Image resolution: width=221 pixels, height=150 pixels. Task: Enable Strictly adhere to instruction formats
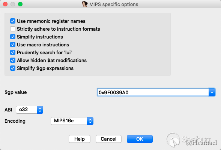pos(13,29)
